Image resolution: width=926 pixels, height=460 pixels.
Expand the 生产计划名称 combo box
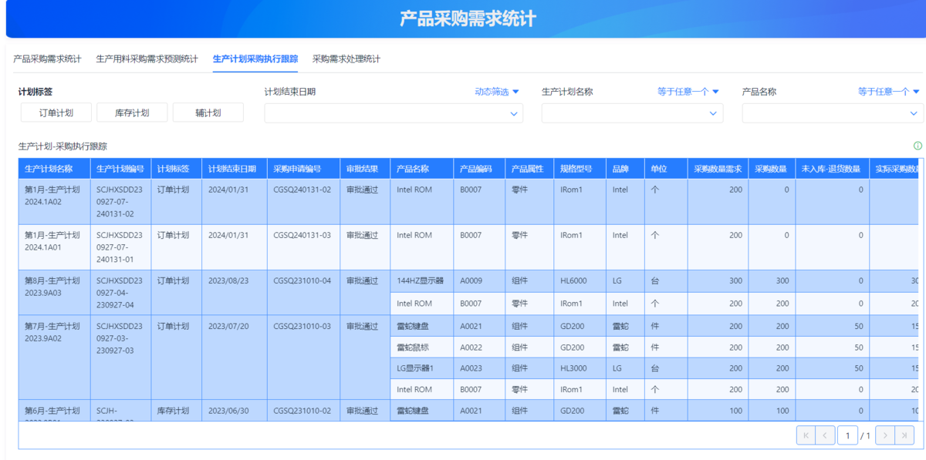pyautogui.click(x=632, y=113)
